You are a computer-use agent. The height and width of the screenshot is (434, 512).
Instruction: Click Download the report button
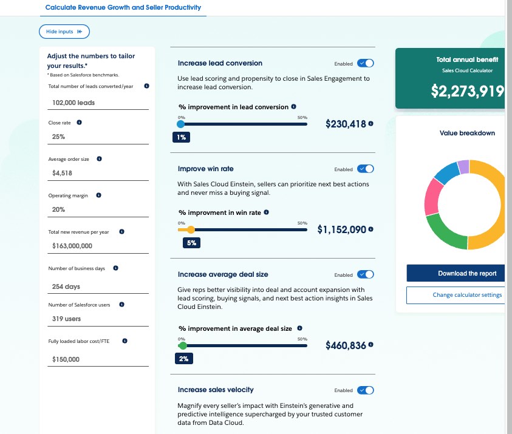point(456,273)
